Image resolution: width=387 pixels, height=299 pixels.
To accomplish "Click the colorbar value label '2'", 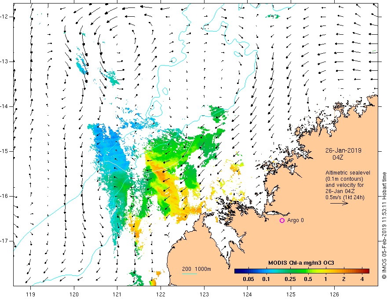I will [x=344, y=279].
